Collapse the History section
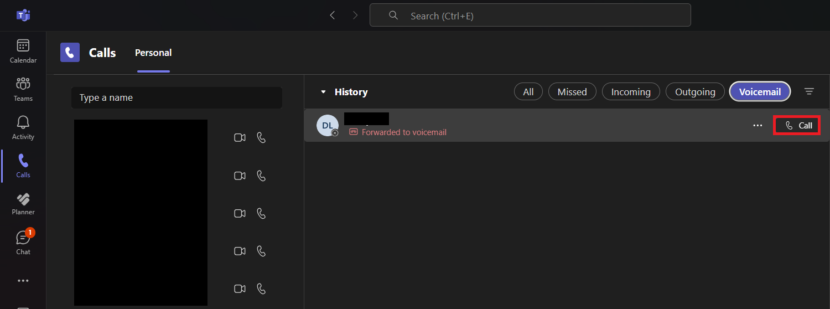This screenshot has width=830, height=309. tap(324, 92)
